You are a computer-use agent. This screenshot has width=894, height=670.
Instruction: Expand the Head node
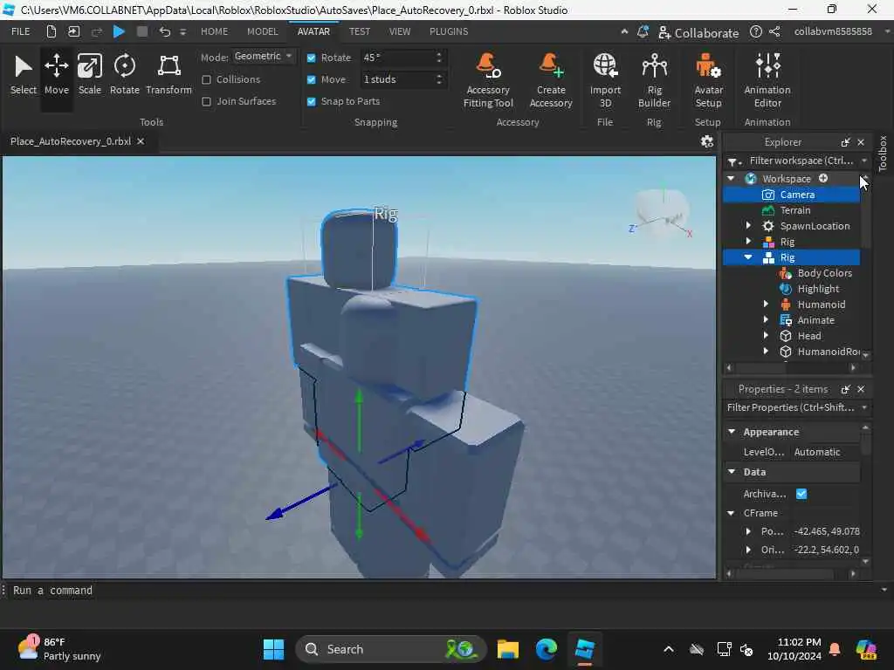coord(766,336)
